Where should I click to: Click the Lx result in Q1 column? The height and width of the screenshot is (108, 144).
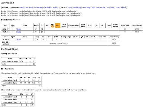click(42, 32)
